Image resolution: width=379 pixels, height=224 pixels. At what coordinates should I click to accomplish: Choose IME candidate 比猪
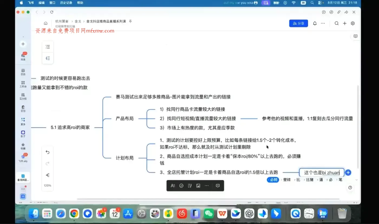[x=309, y=180]
